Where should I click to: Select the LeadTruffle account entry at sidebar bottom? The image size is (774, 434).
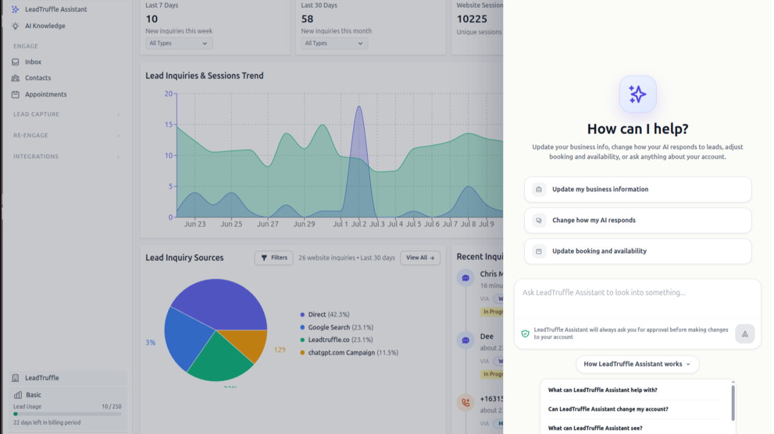pyautogui.click(x=67, y=378)
